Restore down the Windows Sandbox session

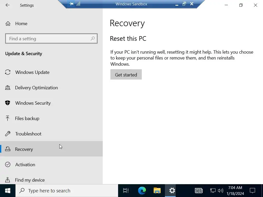coord(184,4)
